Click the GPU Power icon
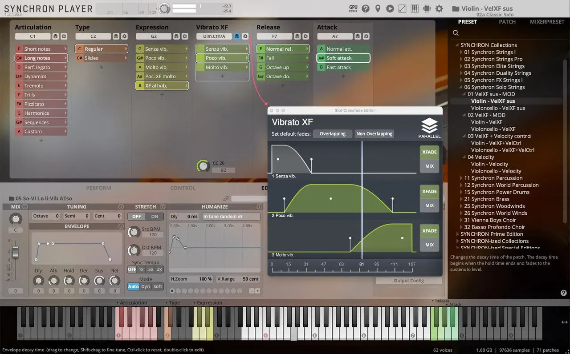570x354 pixels. [x=353, y=8]
